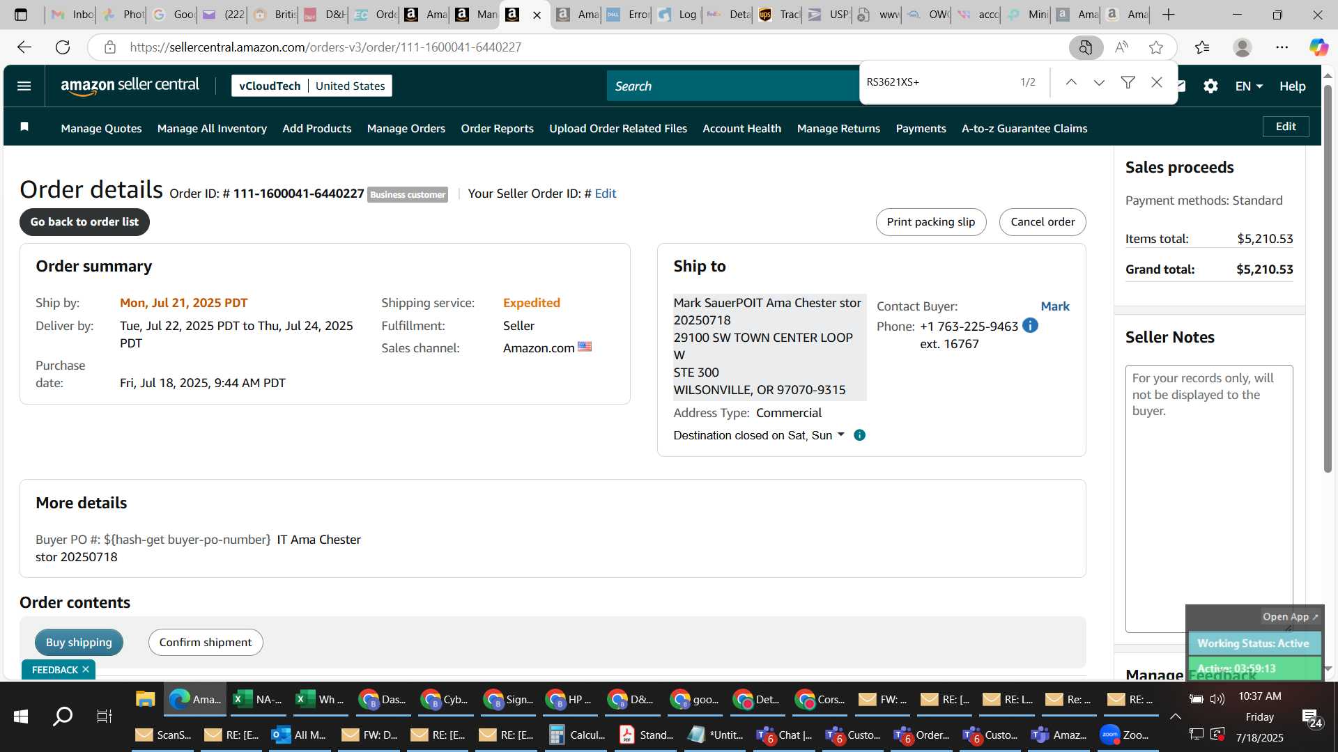Image resolution: width=1338 pixels, height=752 pixels.
Task: Open the settings gear in Seller Central header
Action: click(1210, 86)
